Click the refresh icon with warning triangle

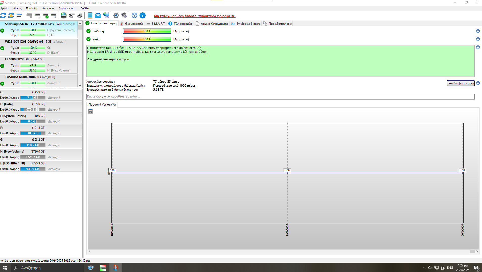pyautogui.click(x=11, y=16)
